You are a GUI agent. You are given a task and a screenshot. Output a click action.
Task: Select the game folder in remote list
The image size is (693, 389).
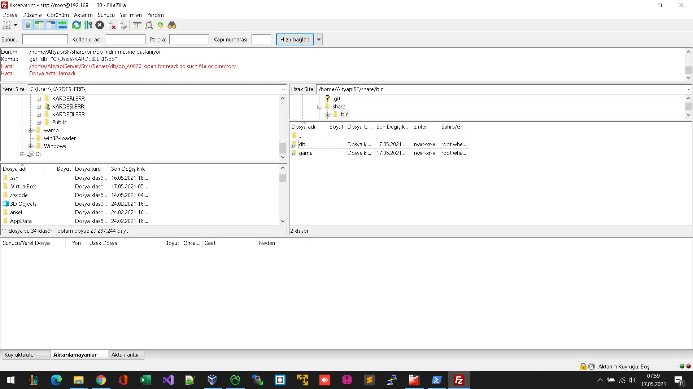coord(305,153)
